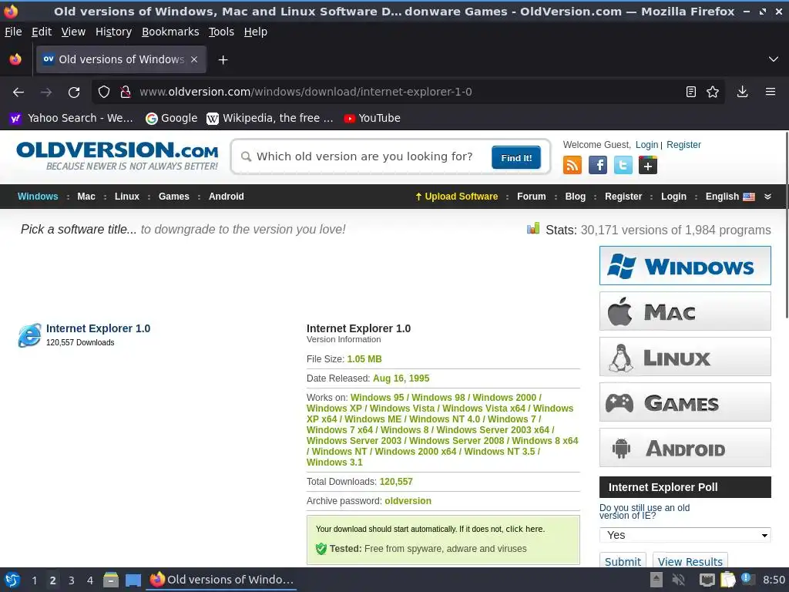
Task: Open the taskbar start menu icon
Action: tap(12, 580)
